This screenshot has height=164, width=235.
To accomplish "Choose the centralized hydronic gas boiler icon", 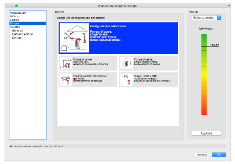I will pos(66,80).
